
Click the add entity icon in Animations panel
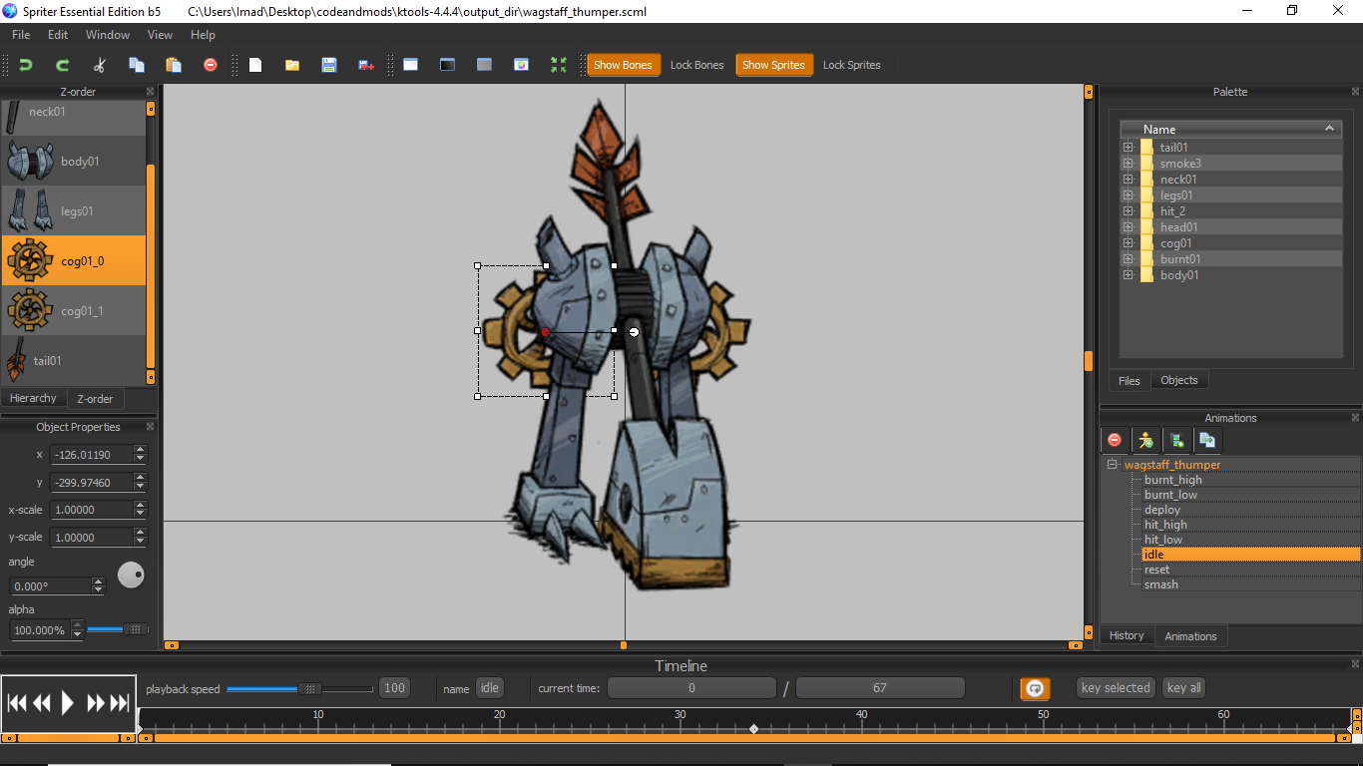[1145, 440]
